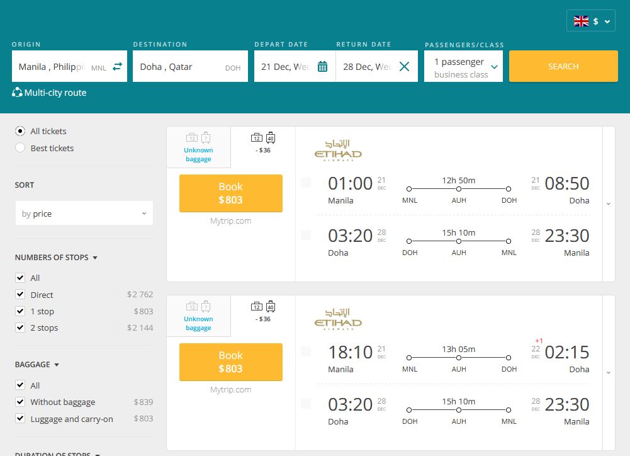The width and height of the screenshot is (630, 456).
Task: Click the suitcase icon showing 12 kg
Action: coord(256,138)
